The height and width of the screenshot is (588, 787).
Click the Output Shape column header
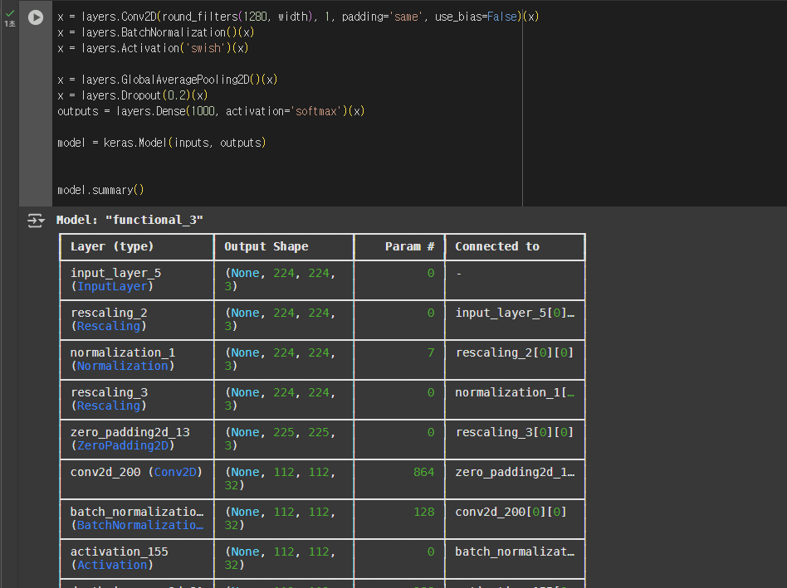(266, 246)
